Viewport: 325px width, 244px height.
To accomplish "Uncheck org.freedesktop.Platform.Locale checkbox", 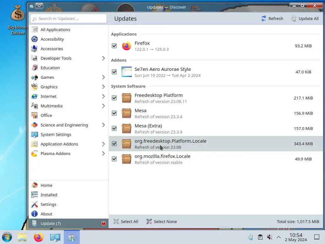I will [114, 144].
